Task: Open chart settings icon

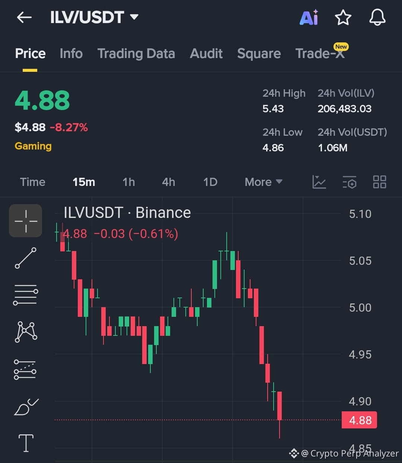Action: (350, 182)
